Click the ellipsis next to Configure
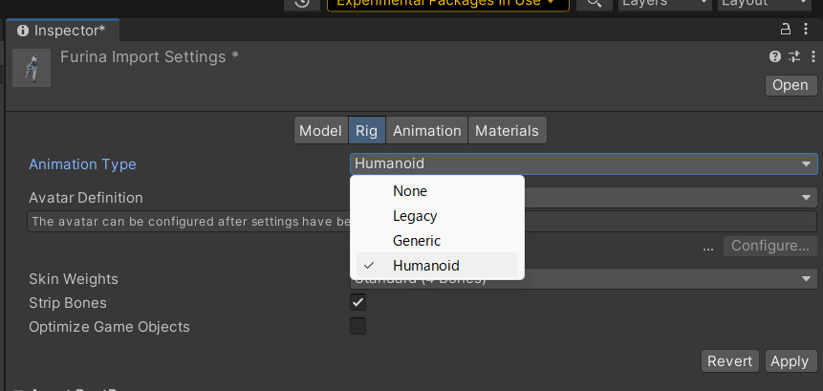Viewport: 823px width, 391px height. click(x=708, y=247)
